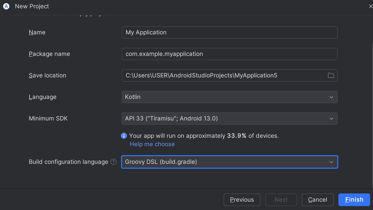Go back with the Previous button
Screen dimensions: 373x210
(x=242, y=200)
